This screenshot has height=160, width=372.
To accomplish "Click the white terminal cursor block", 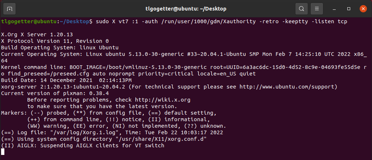I will point(3,152).
